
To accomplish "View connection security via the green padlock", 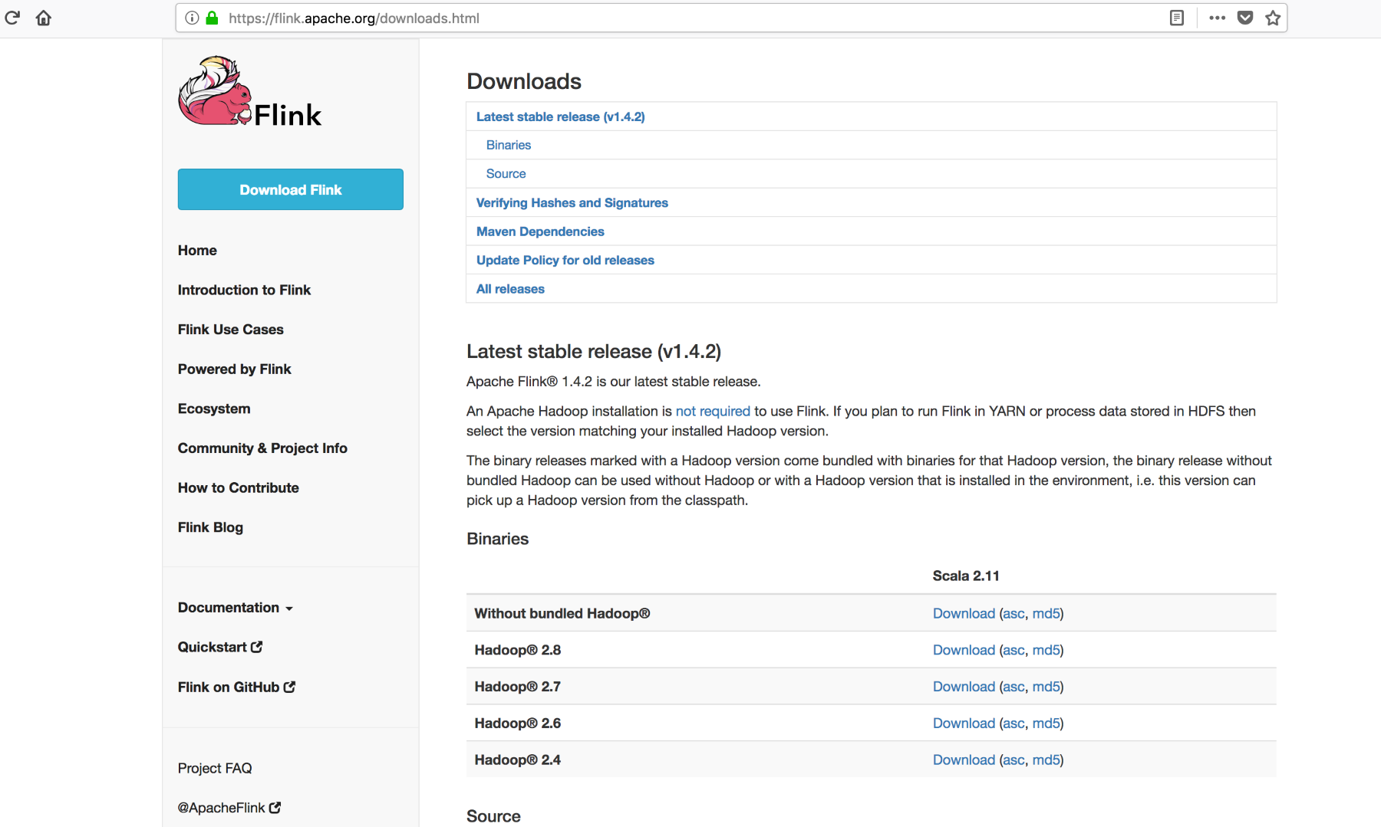I will [213, 18].
